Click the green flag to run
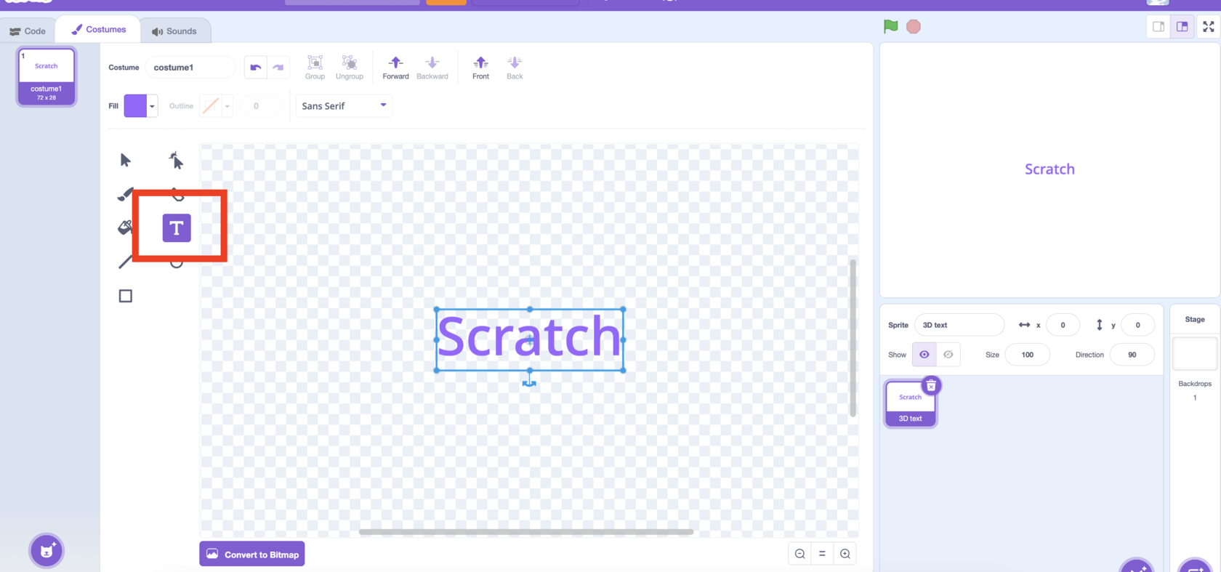1221x572 pixels. click(890, 27)
